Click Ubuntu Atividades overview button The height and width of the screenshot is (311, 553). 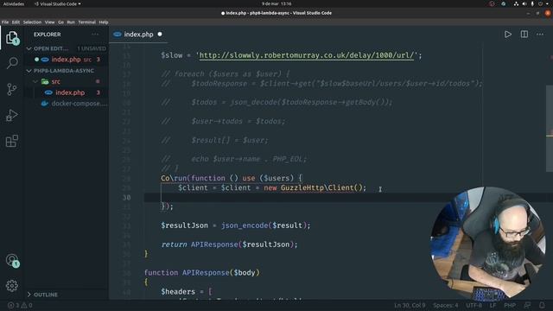click(x=14, y=3)
